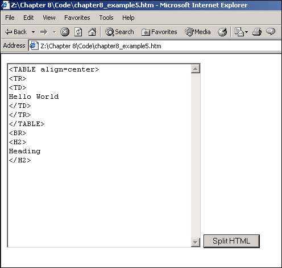Click the Split HTML button
This screenshot has height=268, width=282.
pyautogui.click(x=231, y=241)
